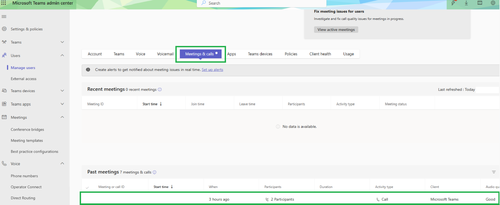500x205 pixels.
Task: Click the 'Good' audio quality cell
Action: point(490,199)
